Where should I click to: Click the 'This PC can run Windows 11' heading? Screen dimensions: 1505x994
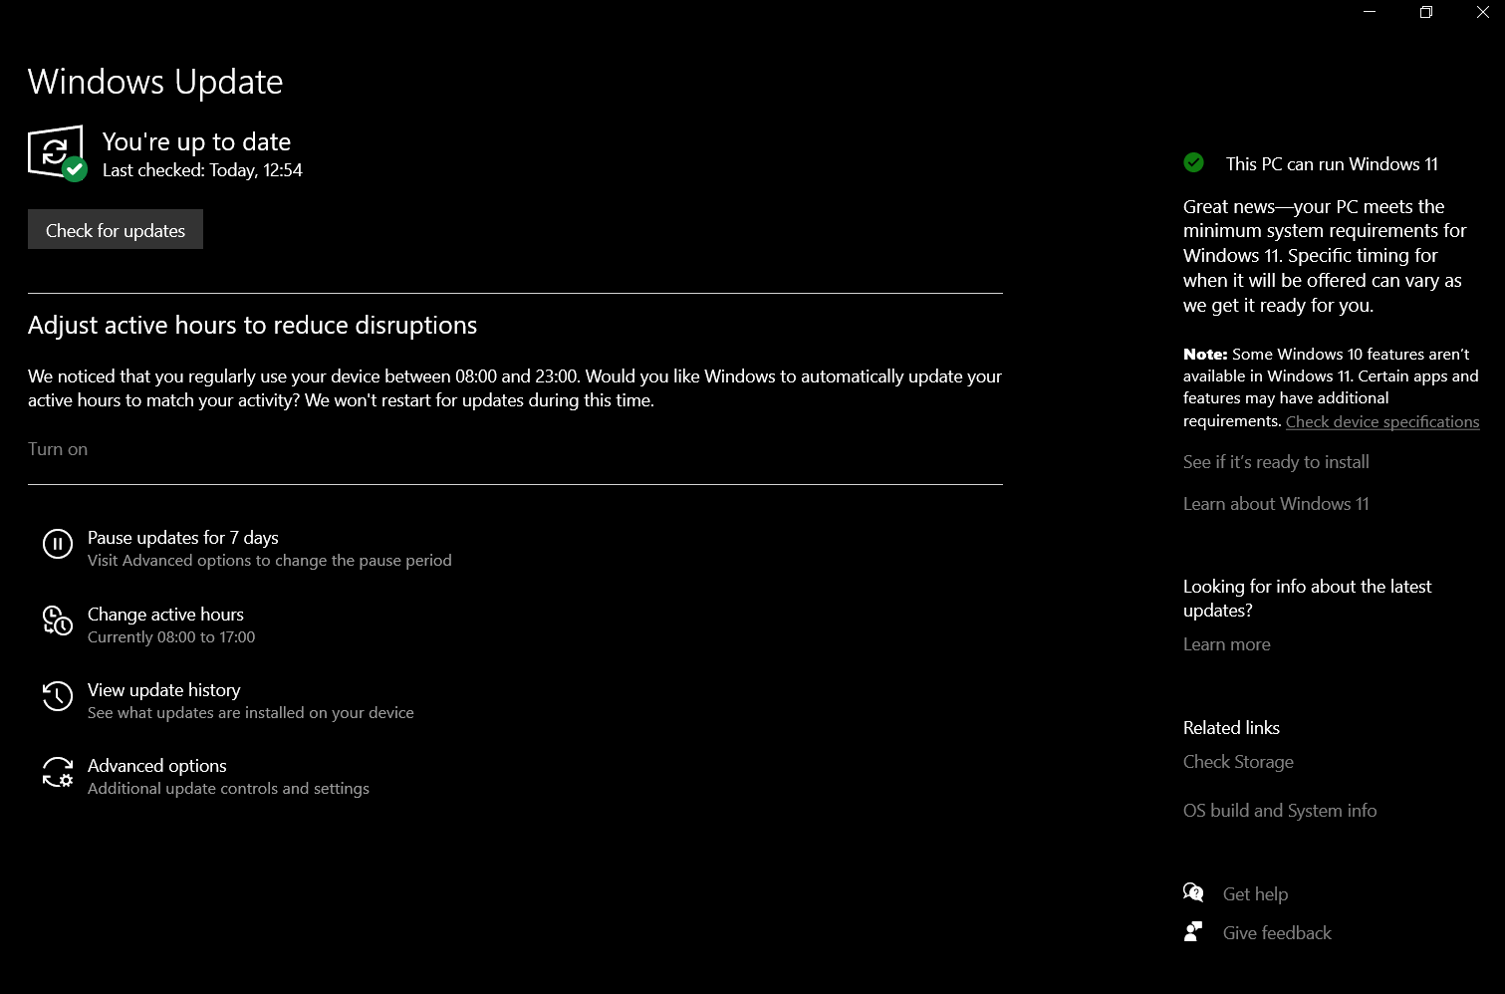point(1332,164)
